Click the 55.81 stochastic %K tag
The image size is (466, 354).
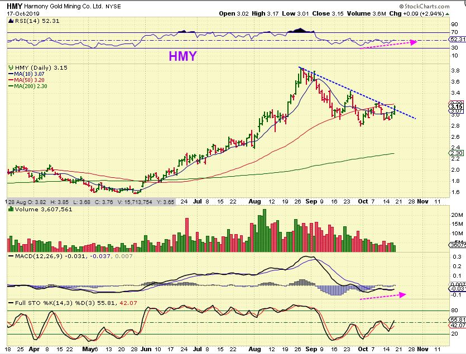pos(458,319)
